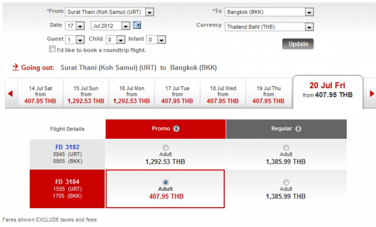
Task: Select Promo fare radio for FD 3184
Action: tap(166, 183)
